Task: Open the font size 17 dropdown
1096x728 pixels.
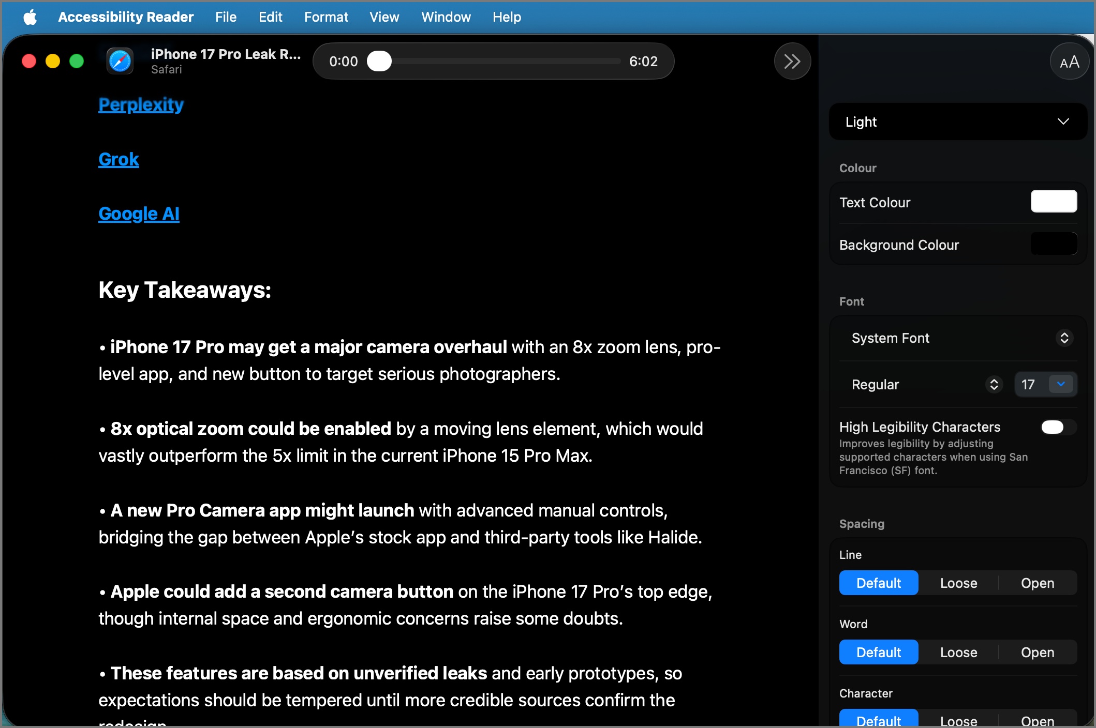Action: [x=1061, y=384]
